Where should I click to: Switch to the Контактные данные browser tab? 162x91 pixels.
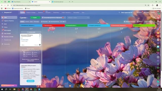click(61, 2)
